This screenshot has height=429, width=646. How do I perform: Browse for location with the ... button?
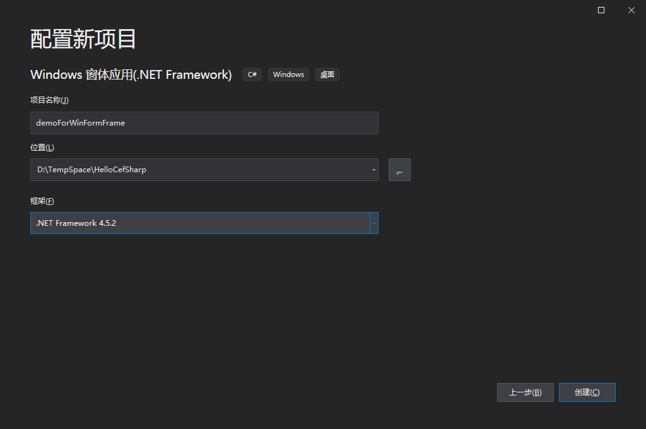pos(399,170)
